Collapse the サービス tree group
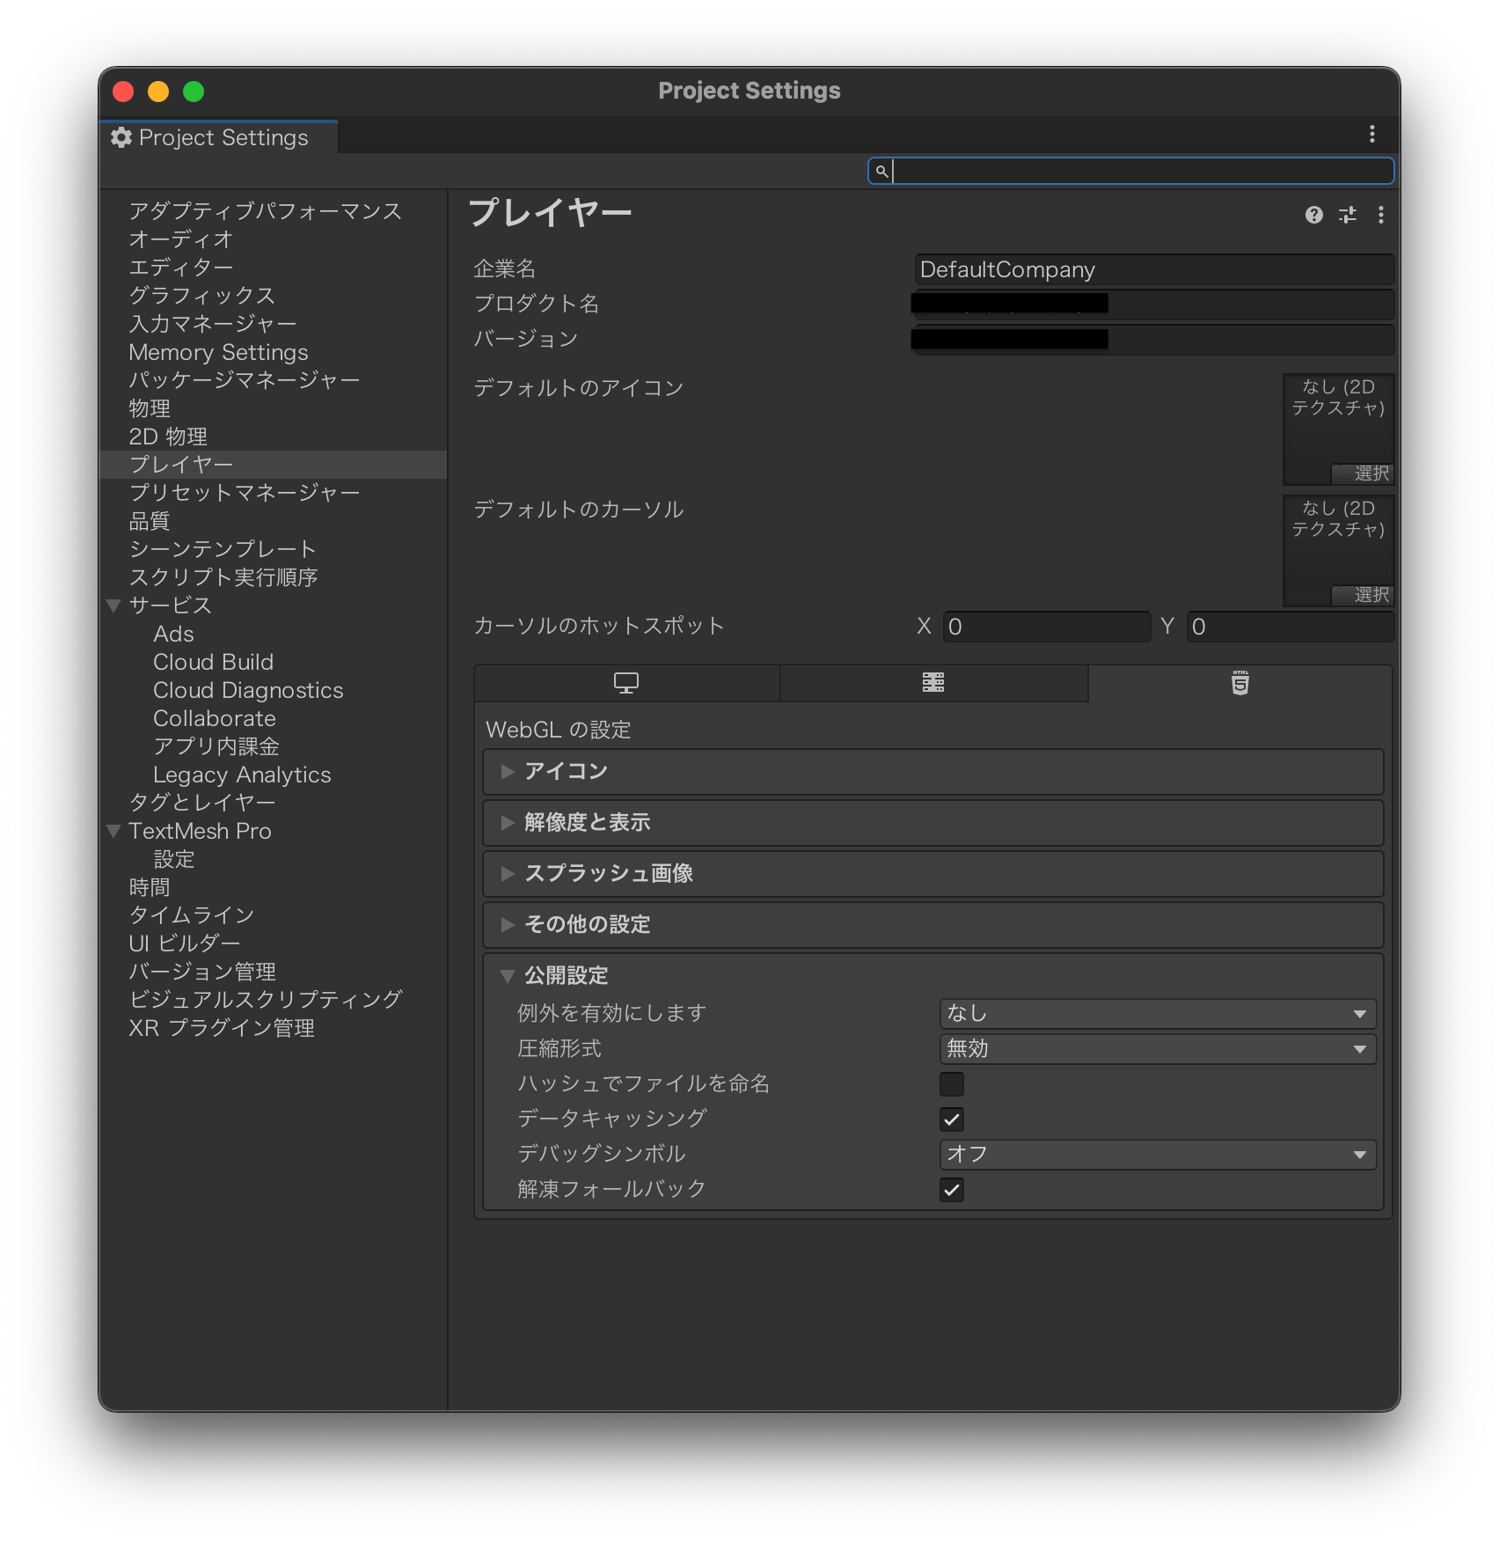 click(x=113, y=606)
